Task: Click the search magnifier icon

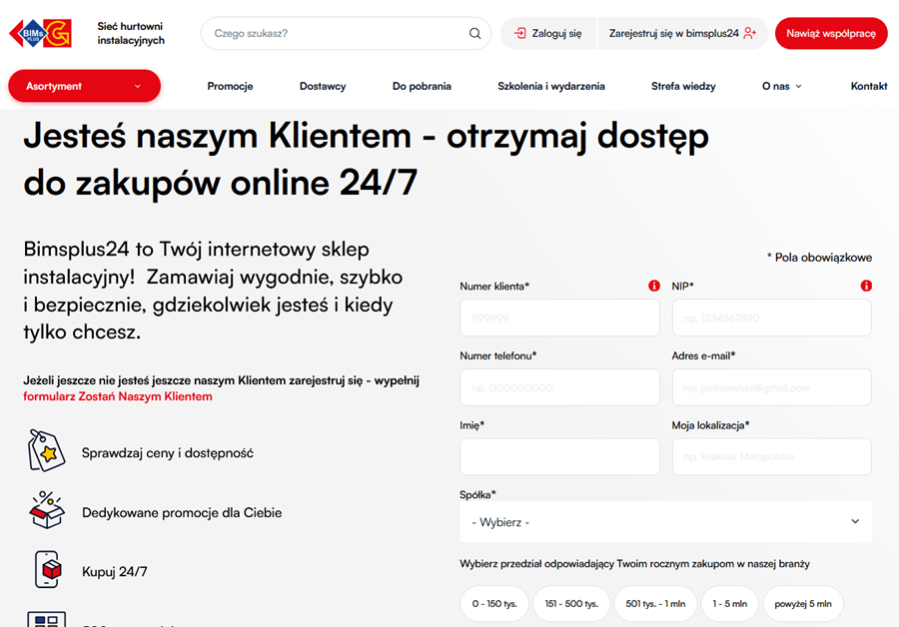Action: (474, 33)
